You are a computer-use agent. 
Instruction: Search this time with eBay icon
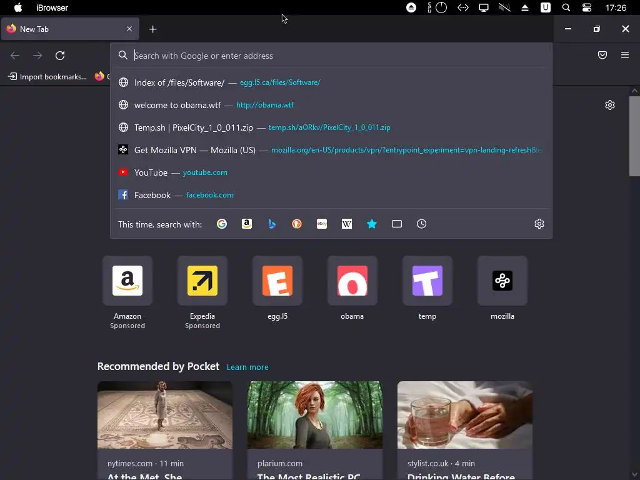tap(322, 224)
